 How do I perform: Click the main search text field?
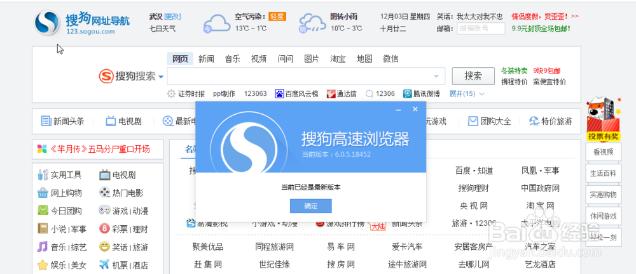click(307, 76)
